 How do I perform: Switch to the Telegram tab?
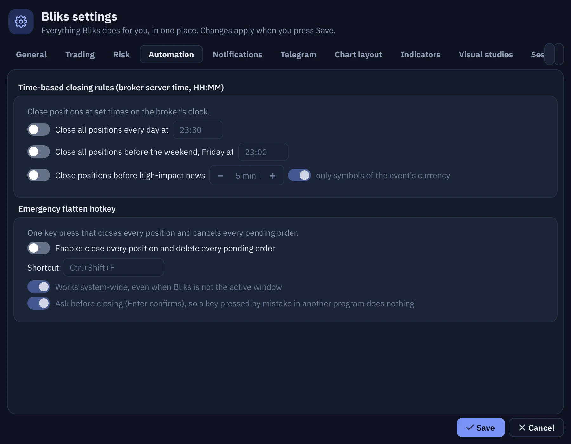point(299,55)
